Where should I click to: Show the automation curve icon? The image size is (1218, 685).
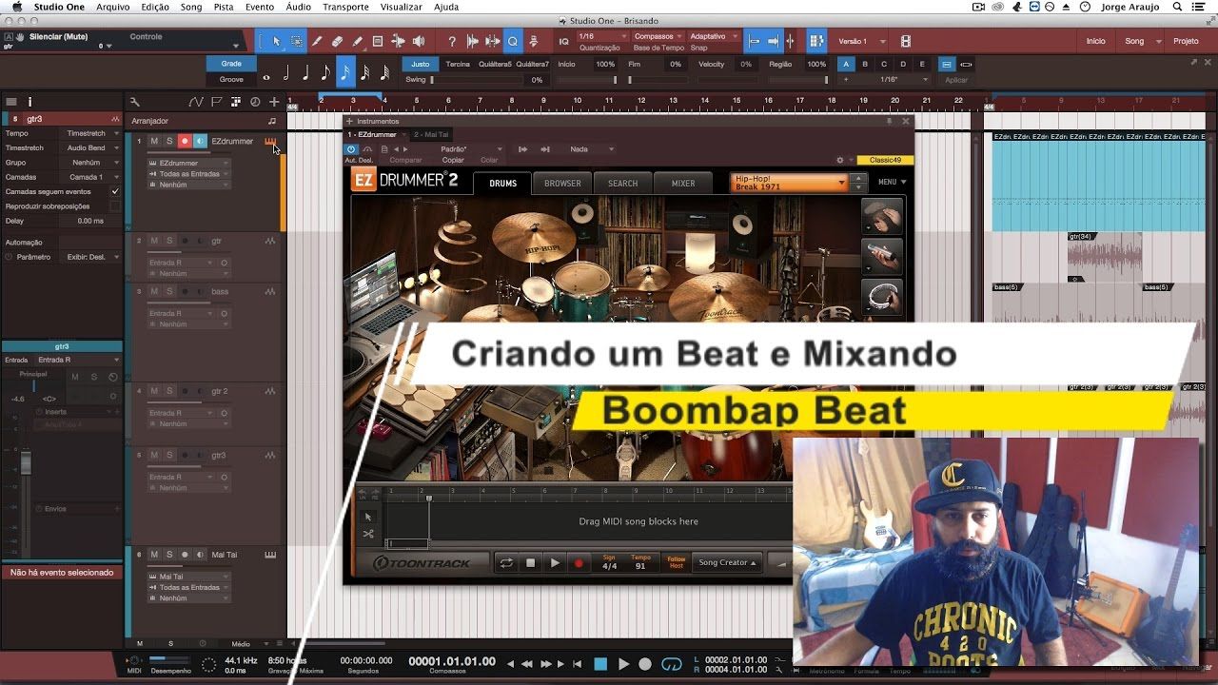(x=195, y=102)
